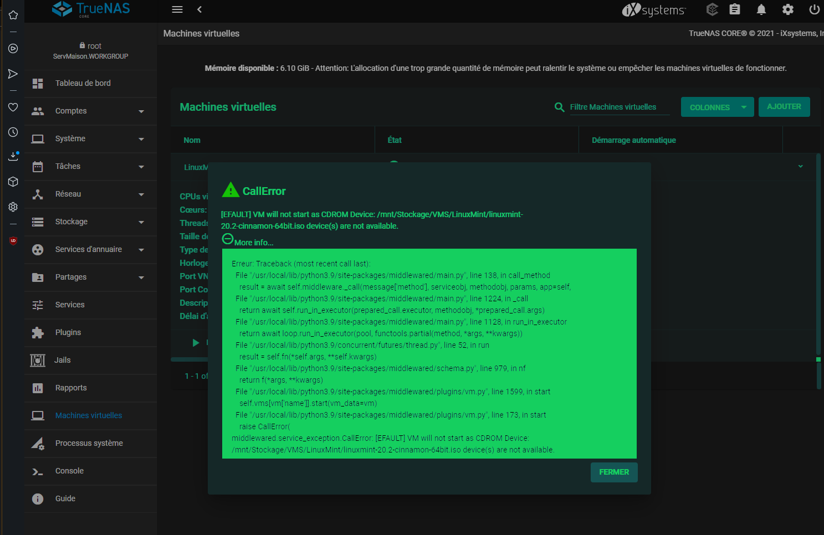Expand the Partages menu arrow
Screen dimensions: 824x535
(x=141, y=277)
